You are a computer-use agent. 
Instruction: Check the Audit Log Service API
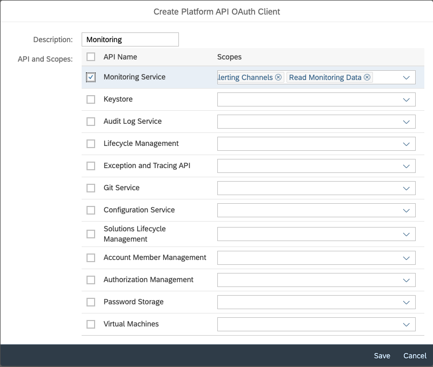coord(90,121)
